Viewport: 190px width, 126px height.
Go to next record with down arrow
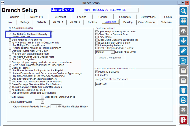coord(183,41)
